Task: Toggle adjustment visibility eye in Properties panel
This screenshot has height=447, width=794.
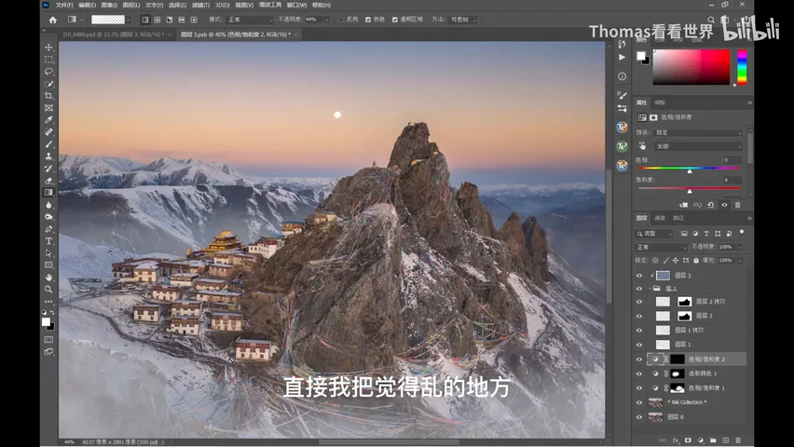Action: coord(724,205)
